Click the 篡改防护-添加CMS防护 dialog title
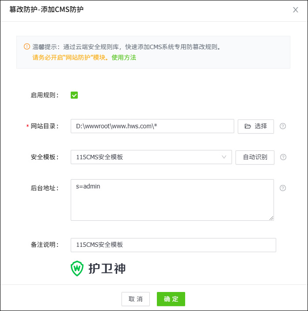The height and width of the screenshot is (311, 308). coord(46,9)
